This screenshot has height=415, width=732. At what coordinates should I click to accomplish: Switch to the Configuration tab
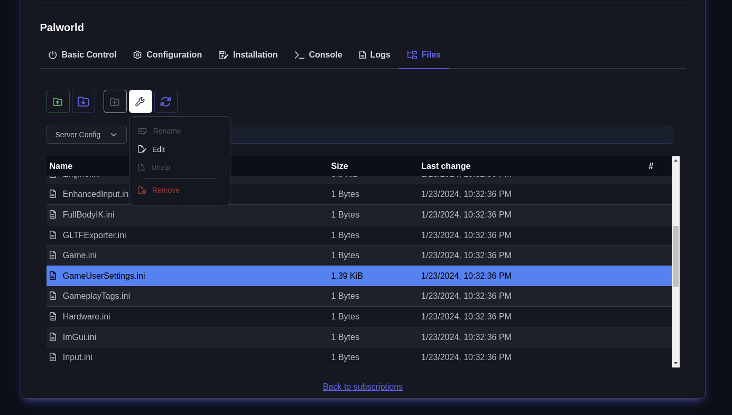167,55
